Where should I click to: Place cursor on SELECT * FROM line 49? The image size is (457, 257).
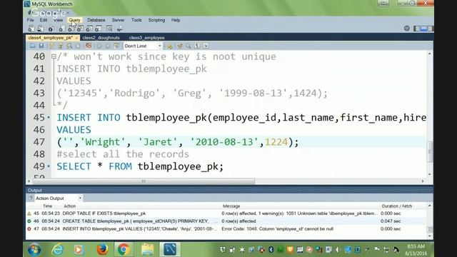click(x=140, y=166)
